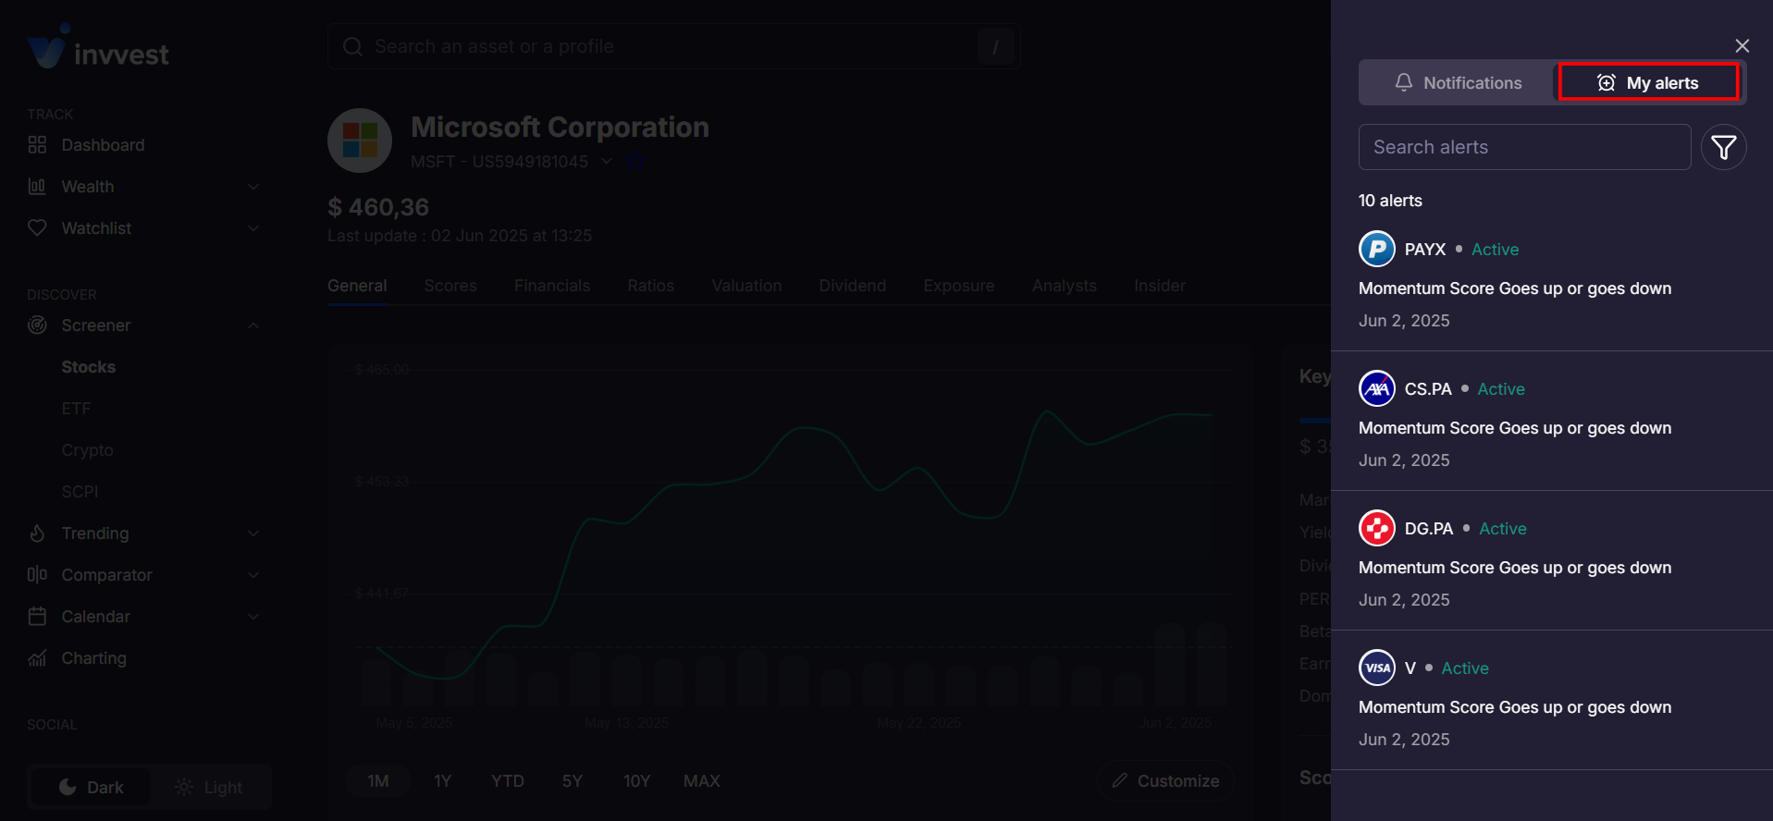Open the Scores tab
Screen dimensions: 1773x821
pyautogui.click(x=450, y=286)
